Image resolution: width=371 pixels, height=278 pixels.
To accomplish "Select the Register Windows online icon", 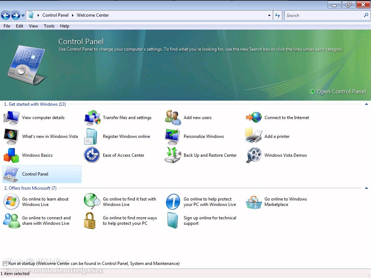I will (x=91, y=136).
